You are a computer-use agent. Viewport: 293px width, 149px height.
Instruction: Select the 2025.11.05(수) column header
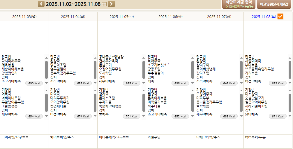pyautogui.click(x=121, y=17)
